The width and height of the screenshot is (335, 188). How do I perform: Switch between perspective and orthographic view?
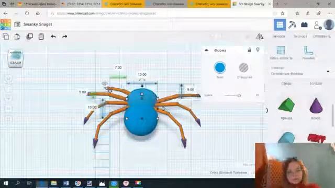point(8,119)
